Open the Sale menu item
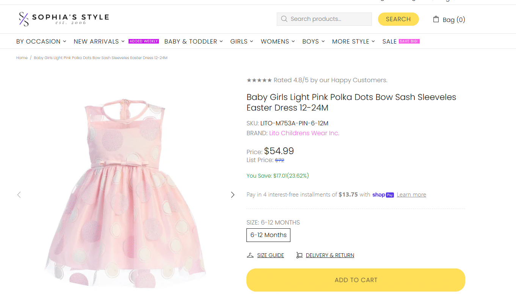 pyautogui.click(x=389, y=41)
